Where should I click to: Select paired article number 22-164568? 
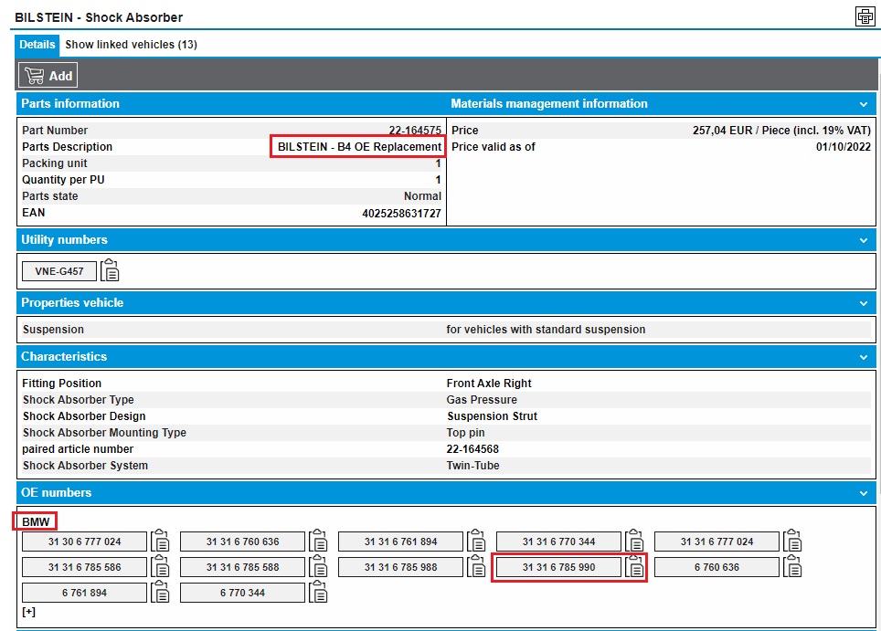click(472, 449)
